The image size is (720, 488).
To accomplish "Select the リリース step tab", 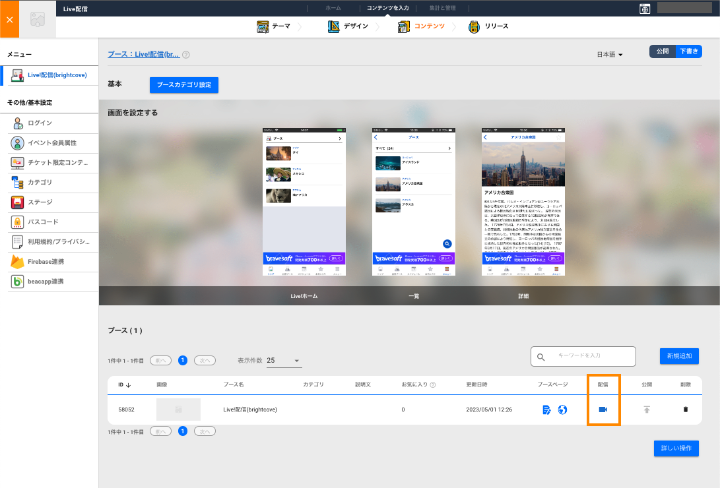I will (488, 26).
